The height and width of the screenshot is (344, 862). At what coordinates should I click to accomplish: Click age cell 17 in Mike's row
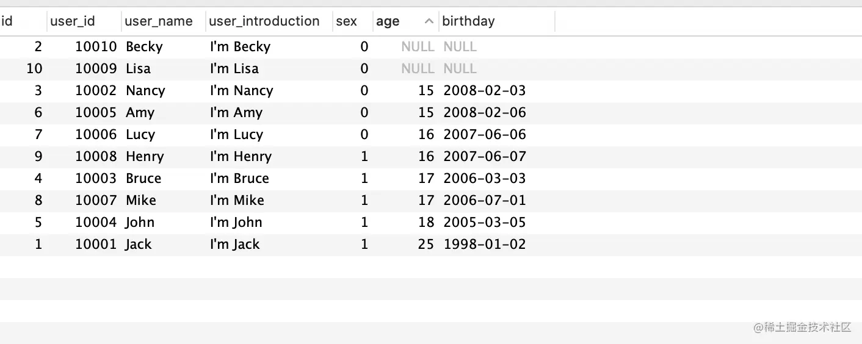tap(426, 201)
